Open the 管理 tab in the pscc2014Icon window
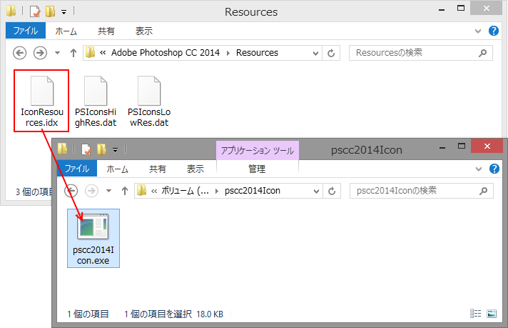 click(x=256, y=169)
